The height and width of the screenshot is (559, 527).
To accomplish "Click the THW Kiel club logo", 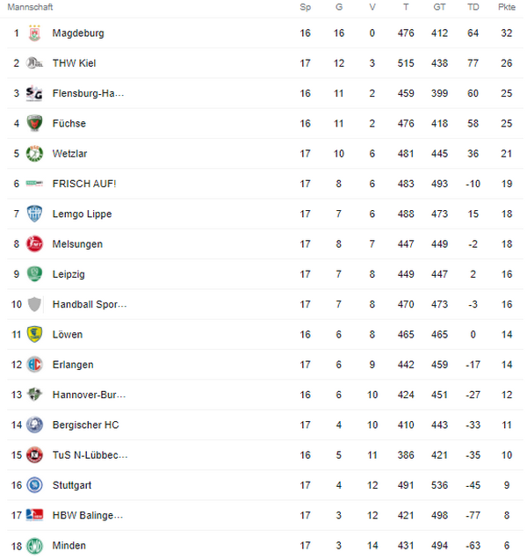I will point(34,63).
